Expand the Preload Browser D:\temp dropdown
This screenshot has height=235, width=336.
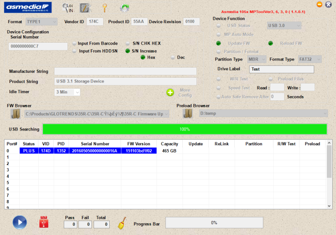tap(325, 113)
